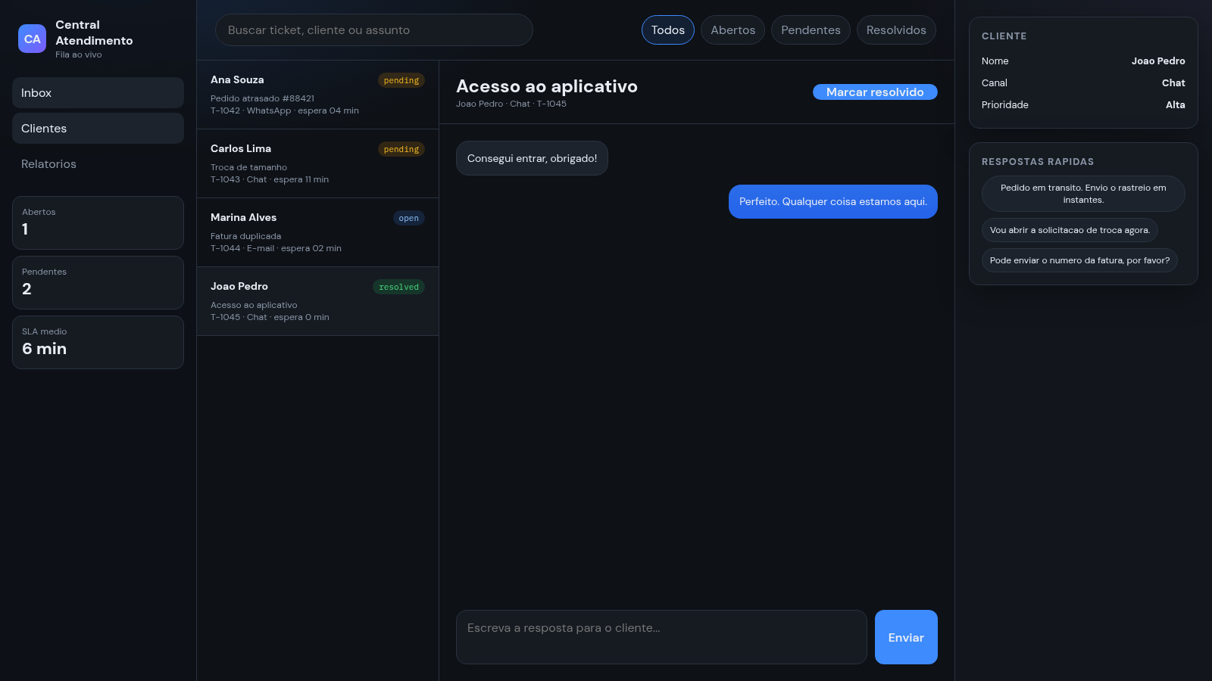Filter tickets by Abertos
Viewport: 1212px width, 681px height.
click(x=733, y=30)
